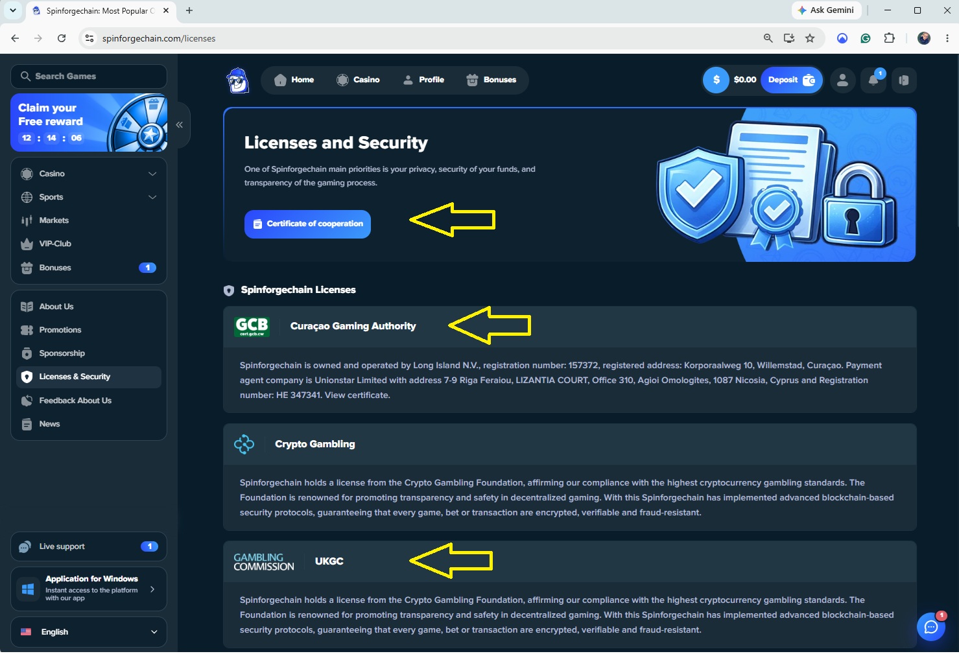This screenshot has height=656, width=959.
Task: Open Bonuses in sidebar
Action: [x=89, y=268]
